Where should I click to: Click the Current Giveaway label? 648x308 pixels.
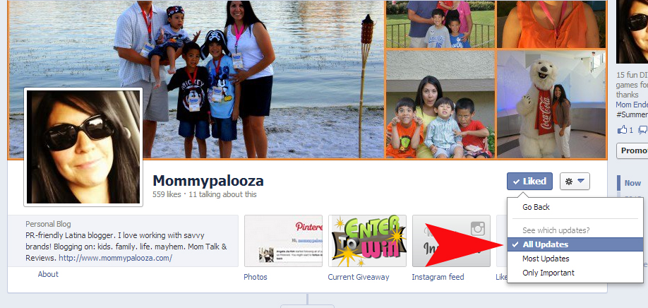359,277
